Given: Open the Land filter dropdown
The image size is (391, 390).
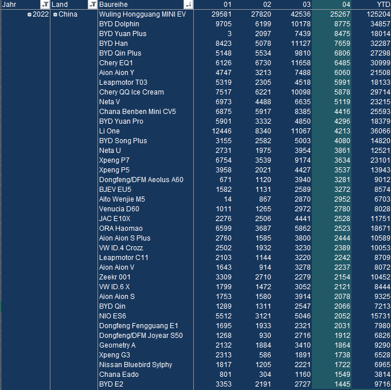Looking at the screenshot, I should click(x=92, y=5).
